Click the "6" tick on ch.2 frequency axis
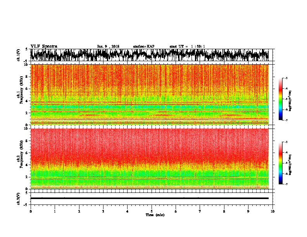307x237 pixels. pos(27,153)
